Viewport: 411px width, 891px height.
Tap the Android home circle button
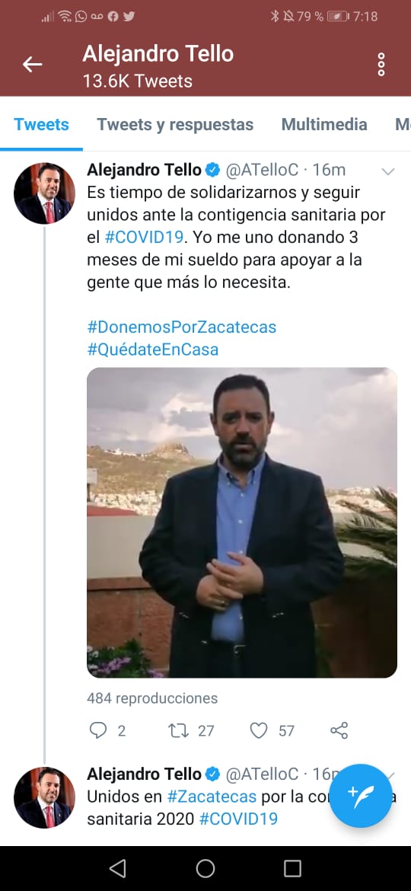(x=205, y=867)
